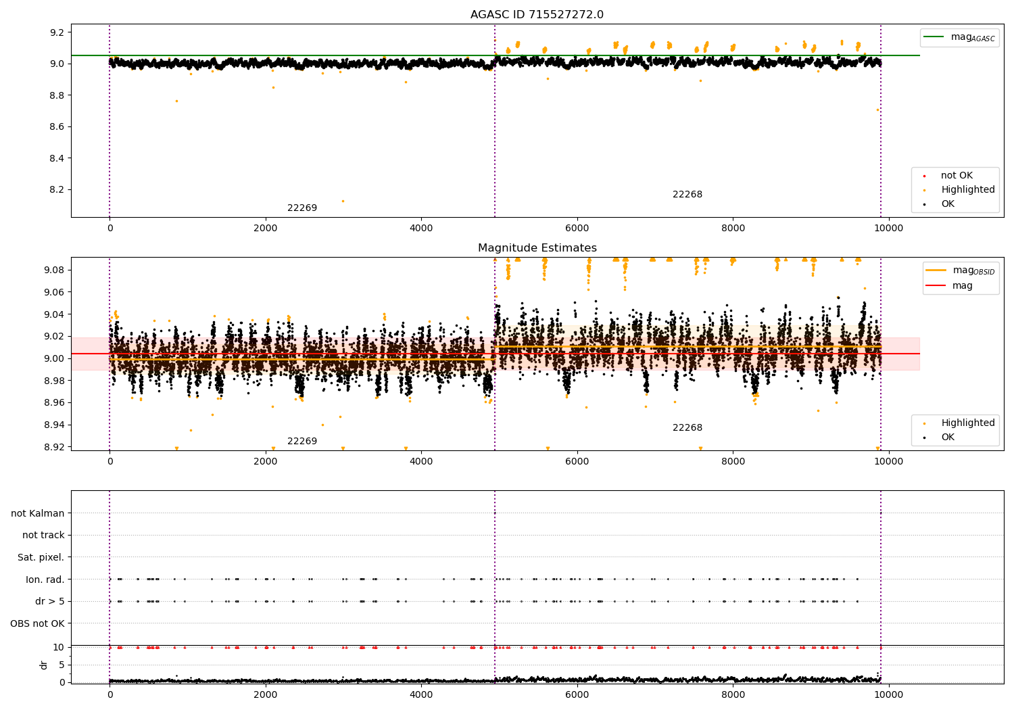Click the mag OBSID legend label in middle plot
The width and height of the screenshot is (1014, 710).
[973, 270]
